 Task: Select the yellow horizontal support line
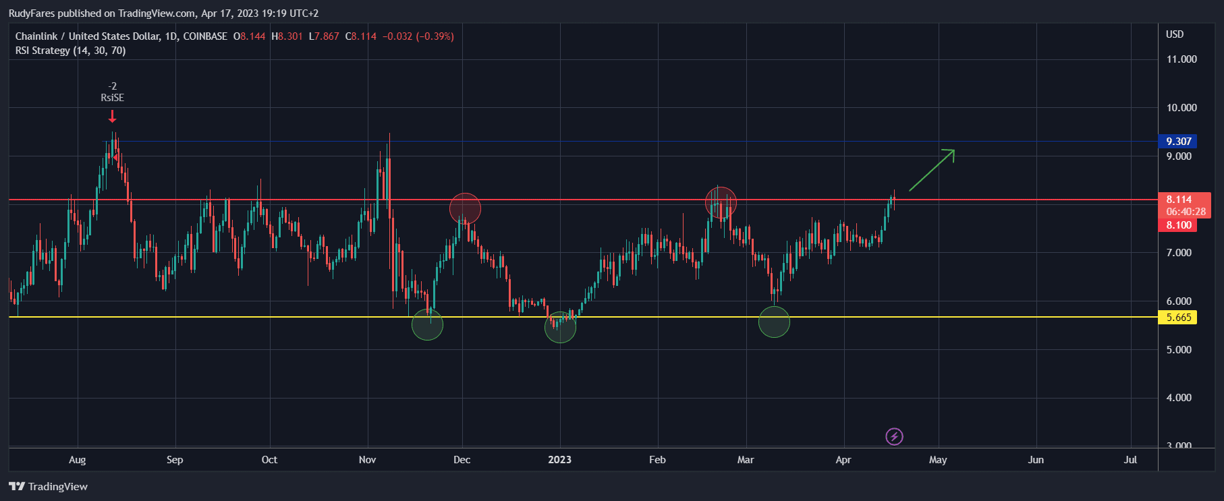270,317
